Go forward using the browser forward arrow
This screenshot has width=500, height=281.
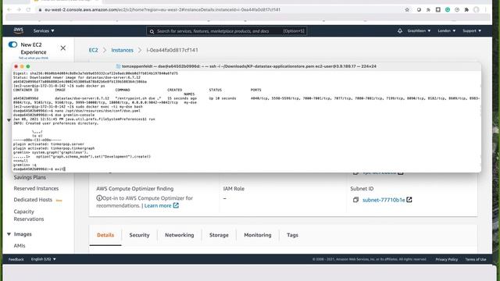19,10
